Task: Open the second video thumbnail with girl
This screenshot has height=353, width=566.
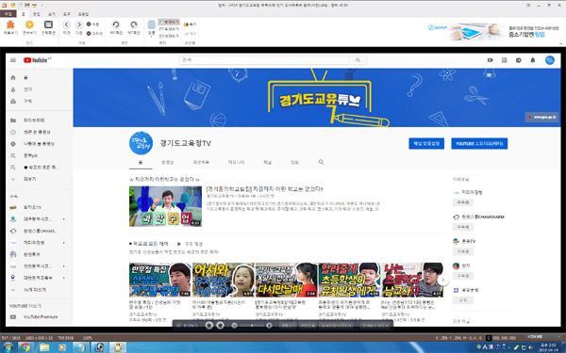Action: click(223, 280)
